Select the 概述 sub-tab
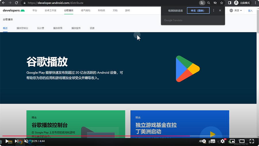 5,28
